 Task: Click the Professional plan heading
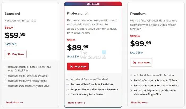click(77, 13)
